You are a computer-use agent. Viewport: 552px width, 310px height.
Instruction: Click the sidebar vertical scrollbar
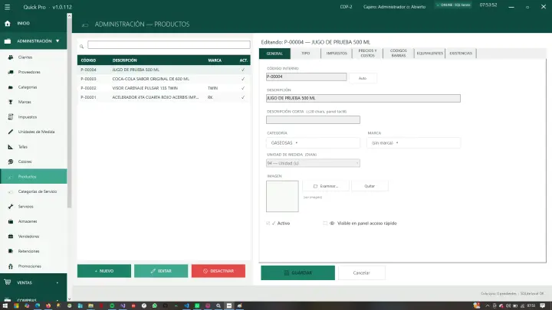(x=69, y=113)
